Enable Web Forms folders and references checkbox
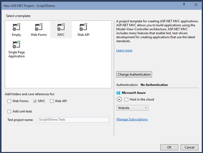This screenshot has height=153, width=203. 9,101
